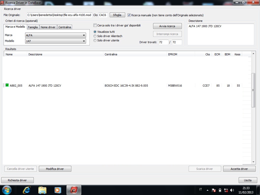Open the Marca dropdown showing ALFA
Screen dimensions: 260x195
(56, 35)
